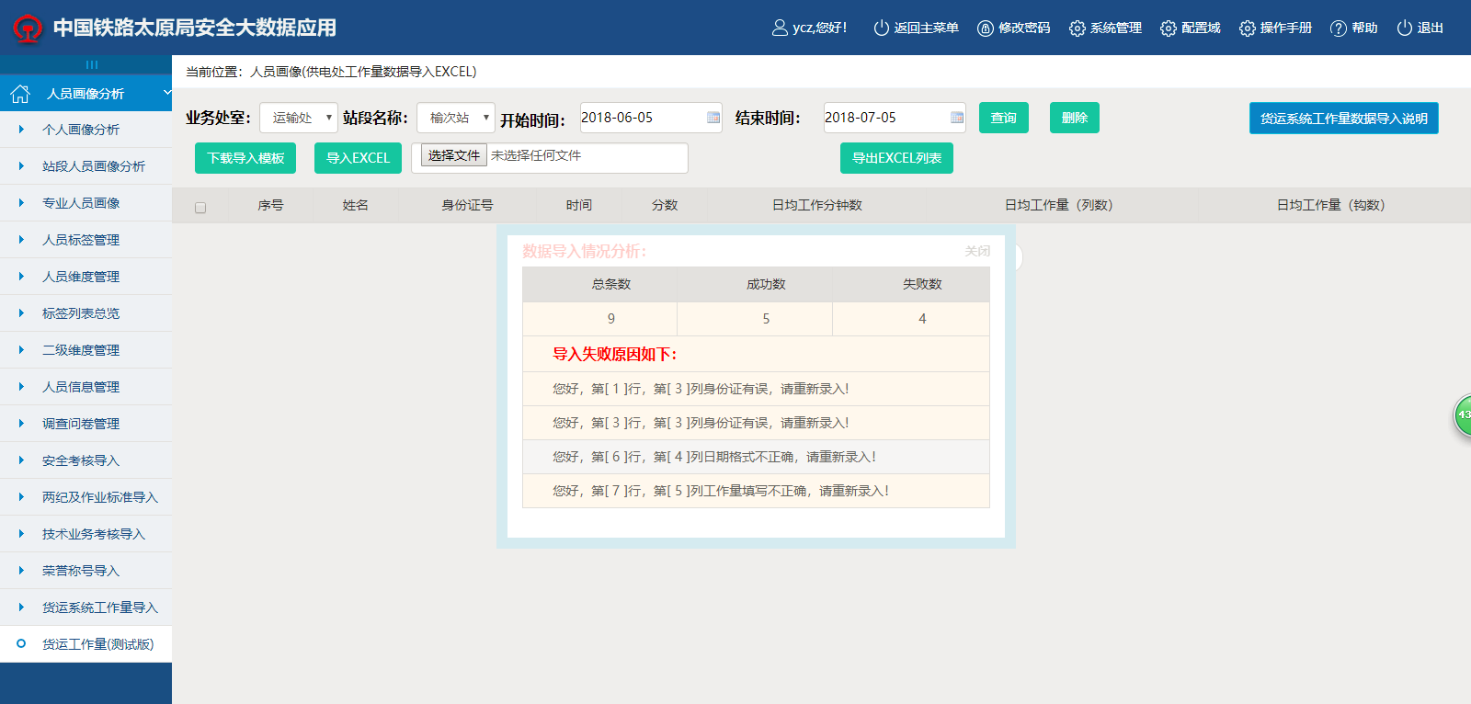
Task: Click the 序号 column header
Action: click(270, 205)
